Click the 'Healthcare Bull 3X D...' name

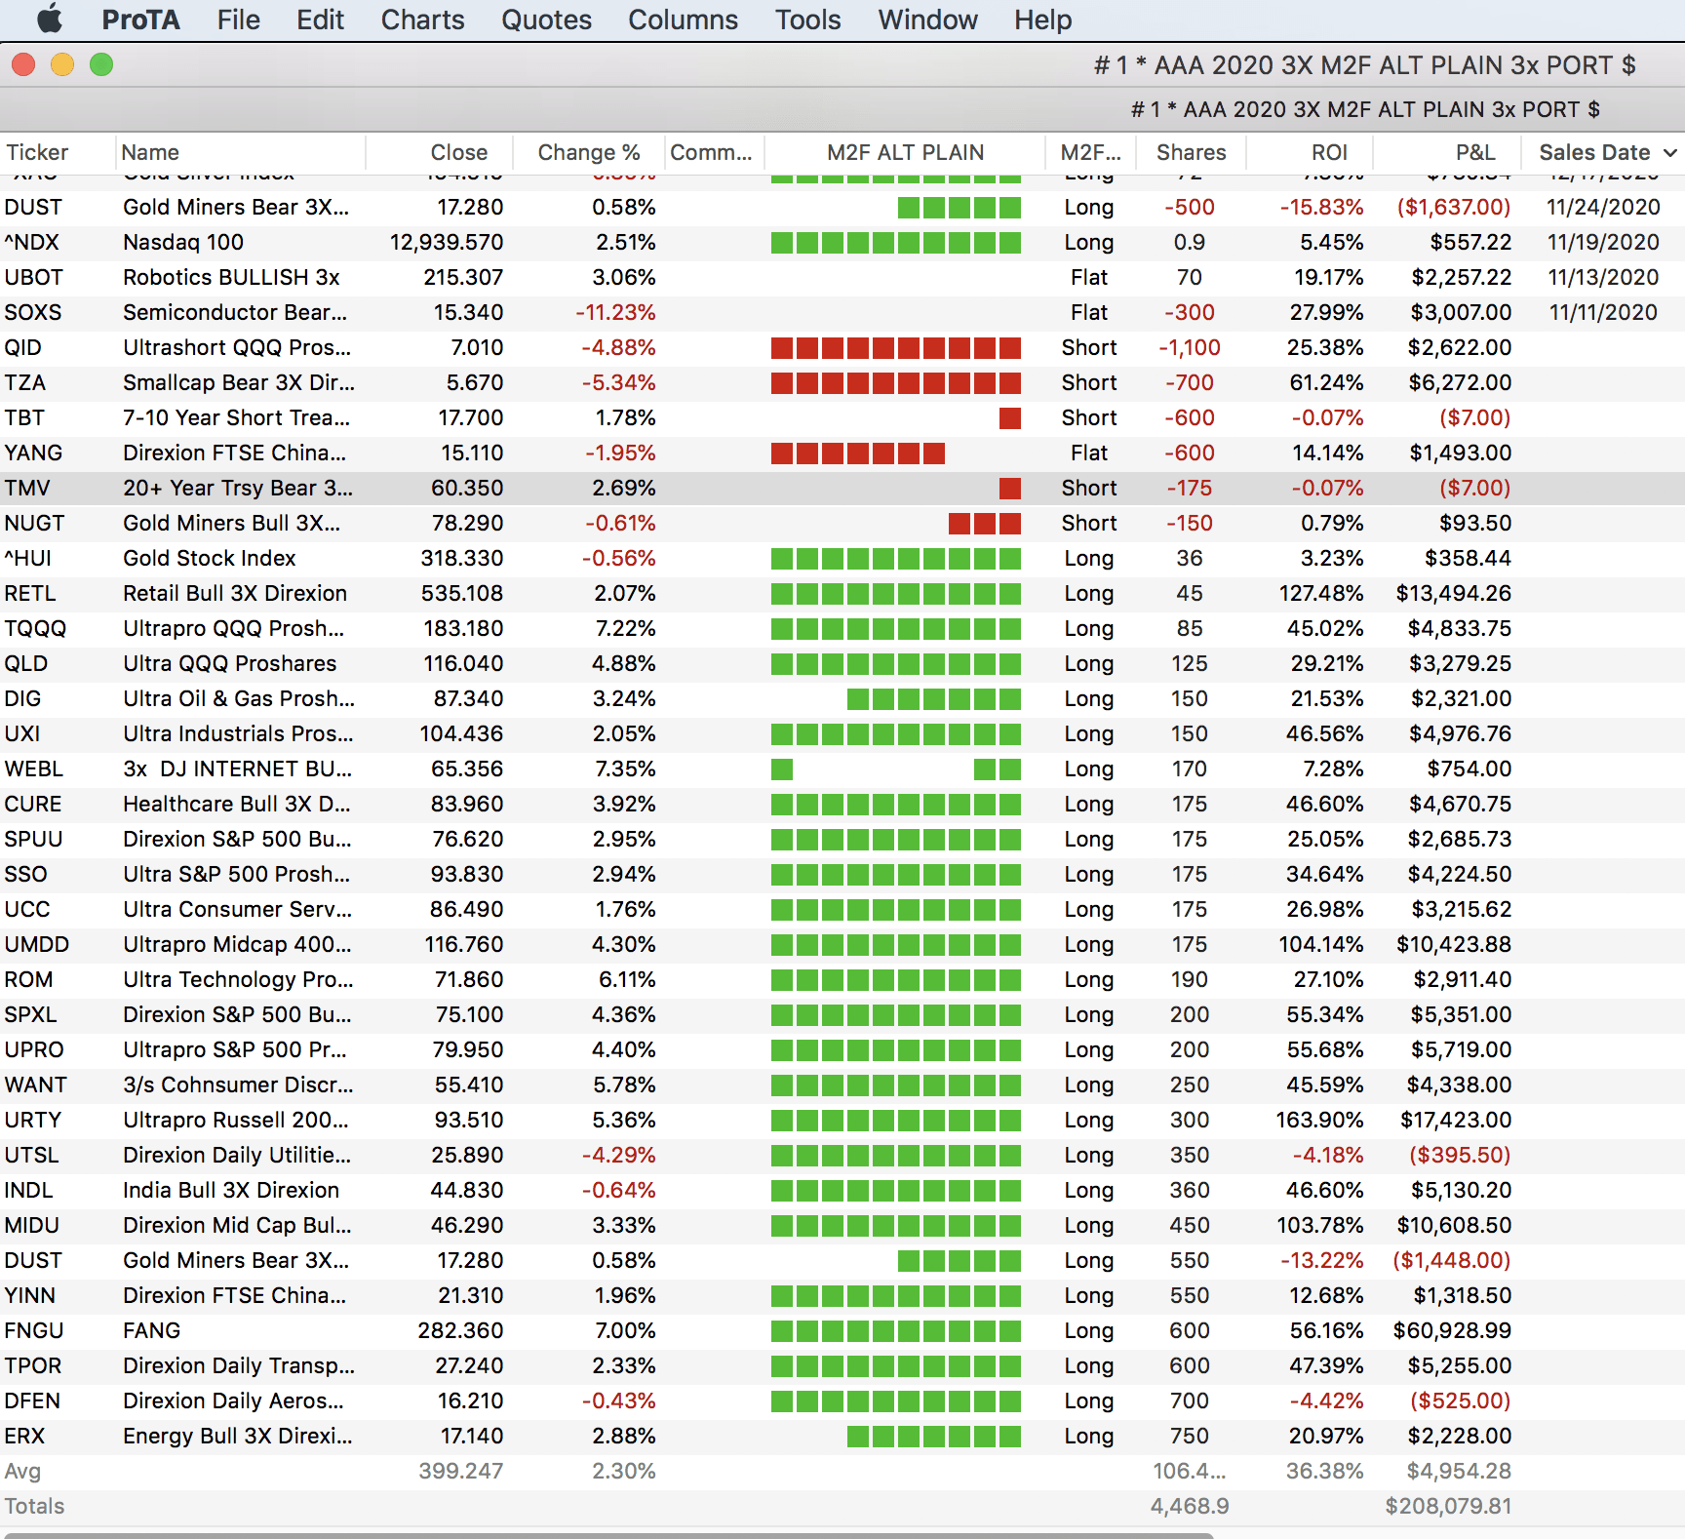point(237,804)
